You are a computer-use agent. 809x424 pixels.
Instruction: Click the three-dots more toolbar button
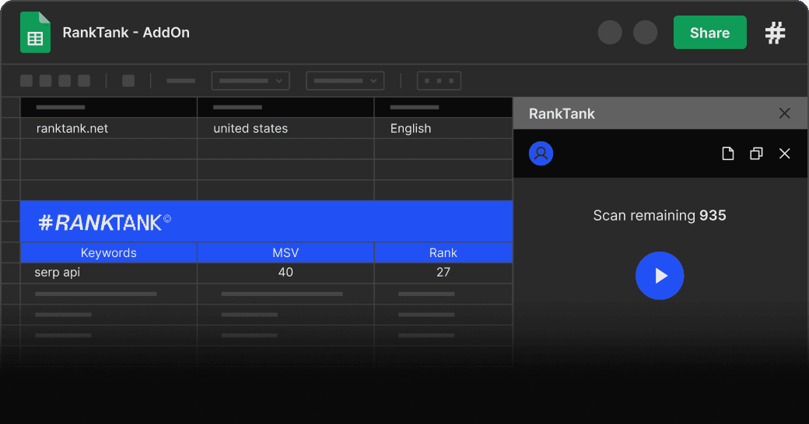(x=439, y=81)
